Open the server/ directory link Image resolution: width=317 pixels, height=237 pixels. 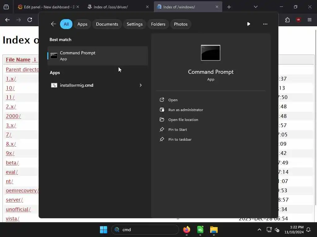[x=14, y=200]
